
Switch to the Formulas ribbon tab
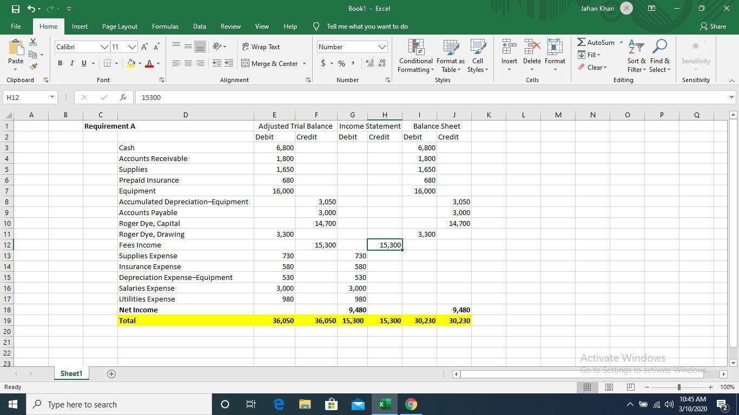click(x=165, y=26)
